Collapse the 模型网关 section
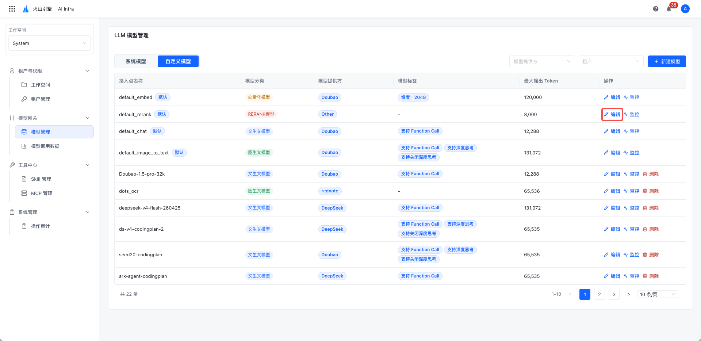 88,118
